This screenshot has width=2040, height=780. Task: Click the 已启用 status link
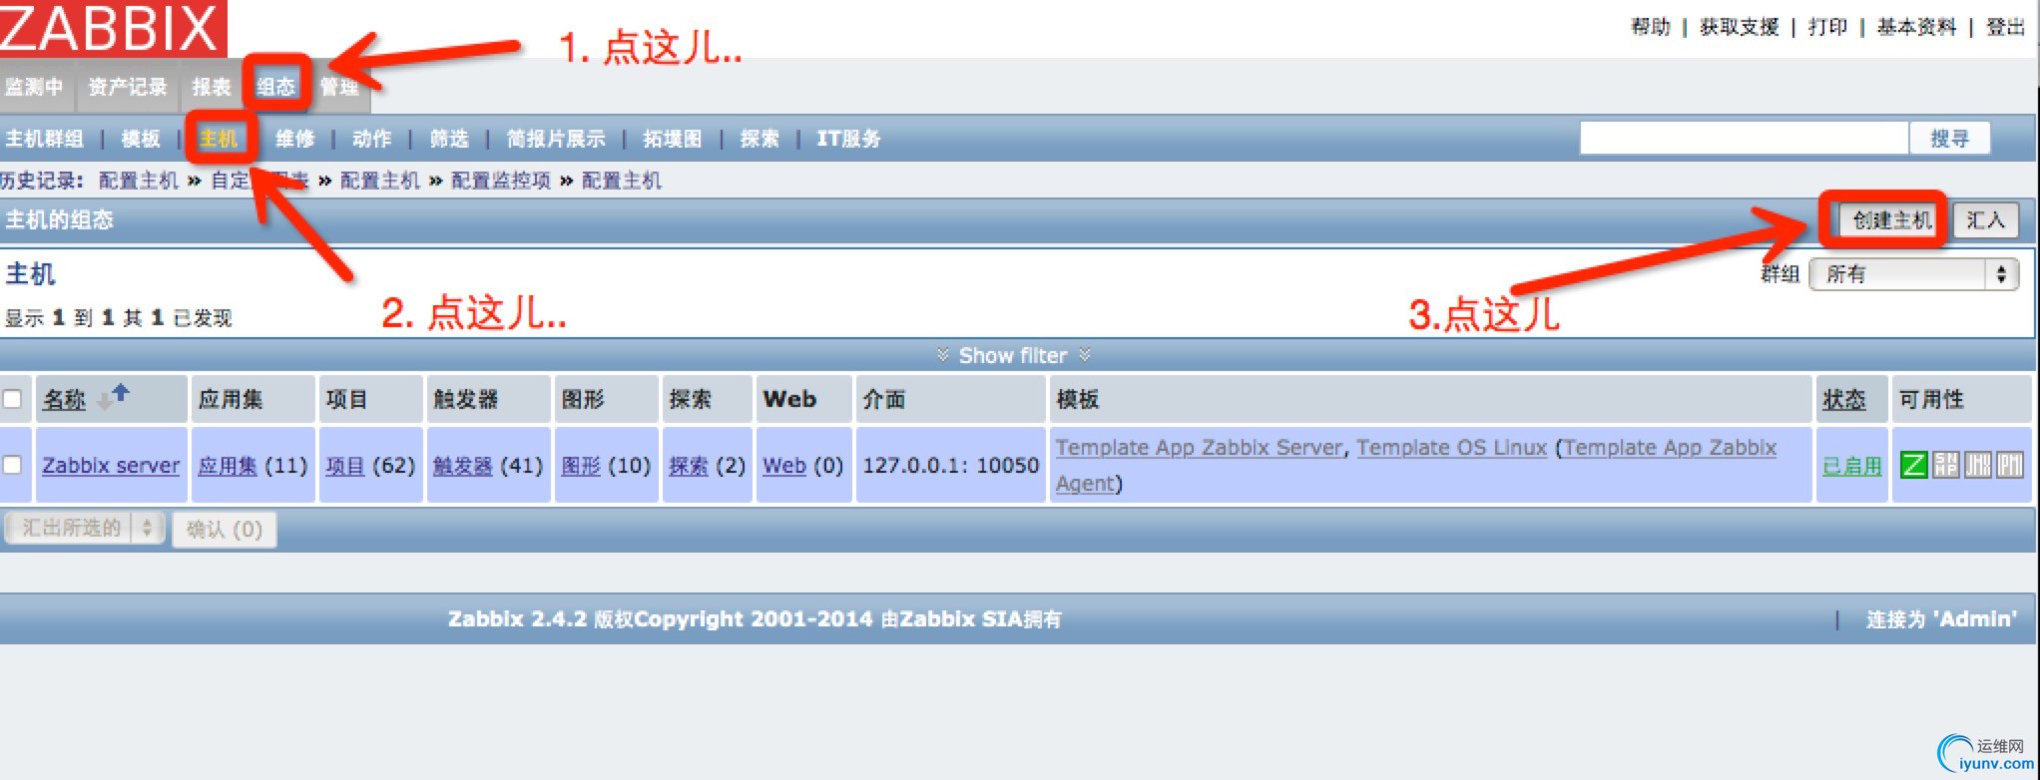1851,466
